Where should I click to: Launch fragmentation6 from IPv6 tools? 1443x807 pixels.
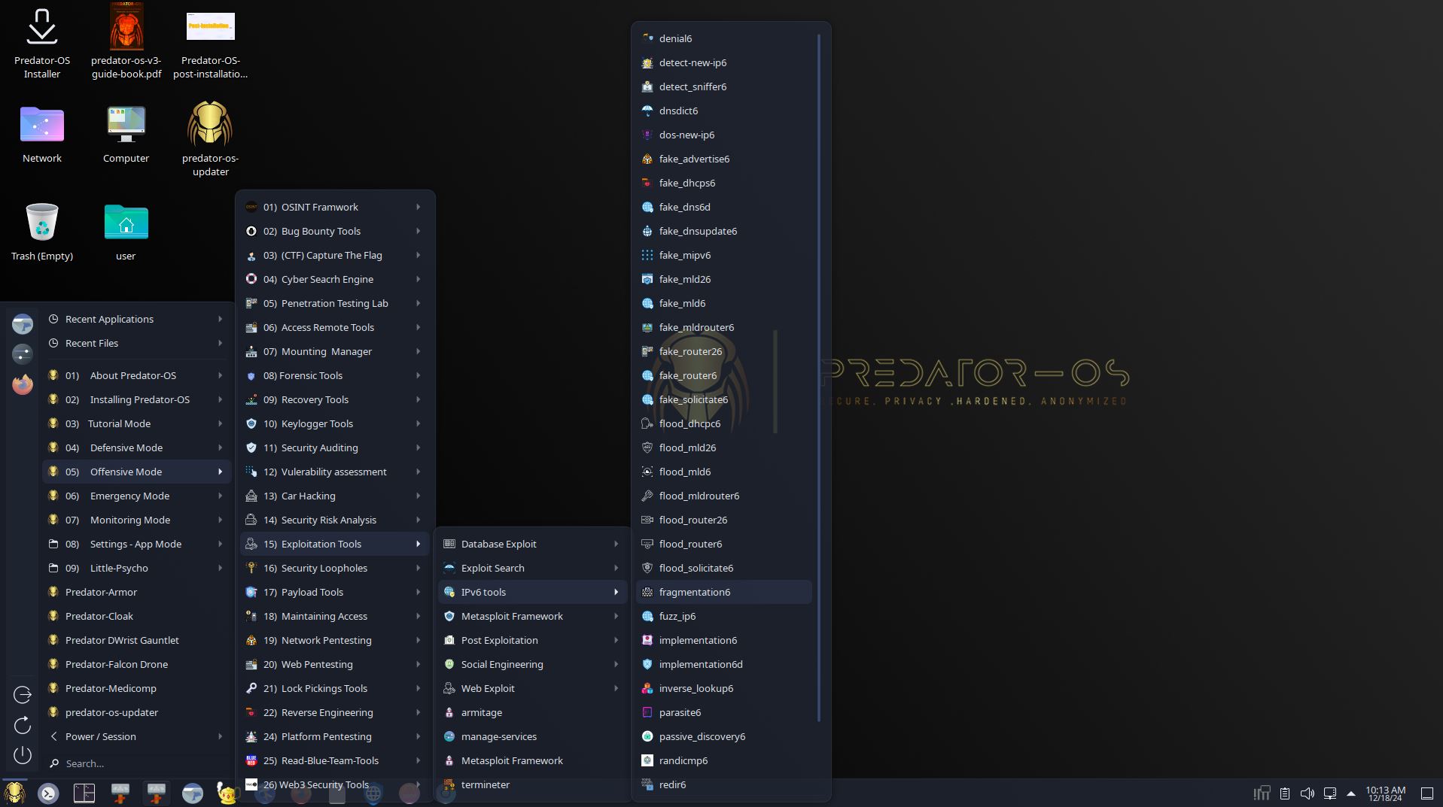[x=724, y=592]
